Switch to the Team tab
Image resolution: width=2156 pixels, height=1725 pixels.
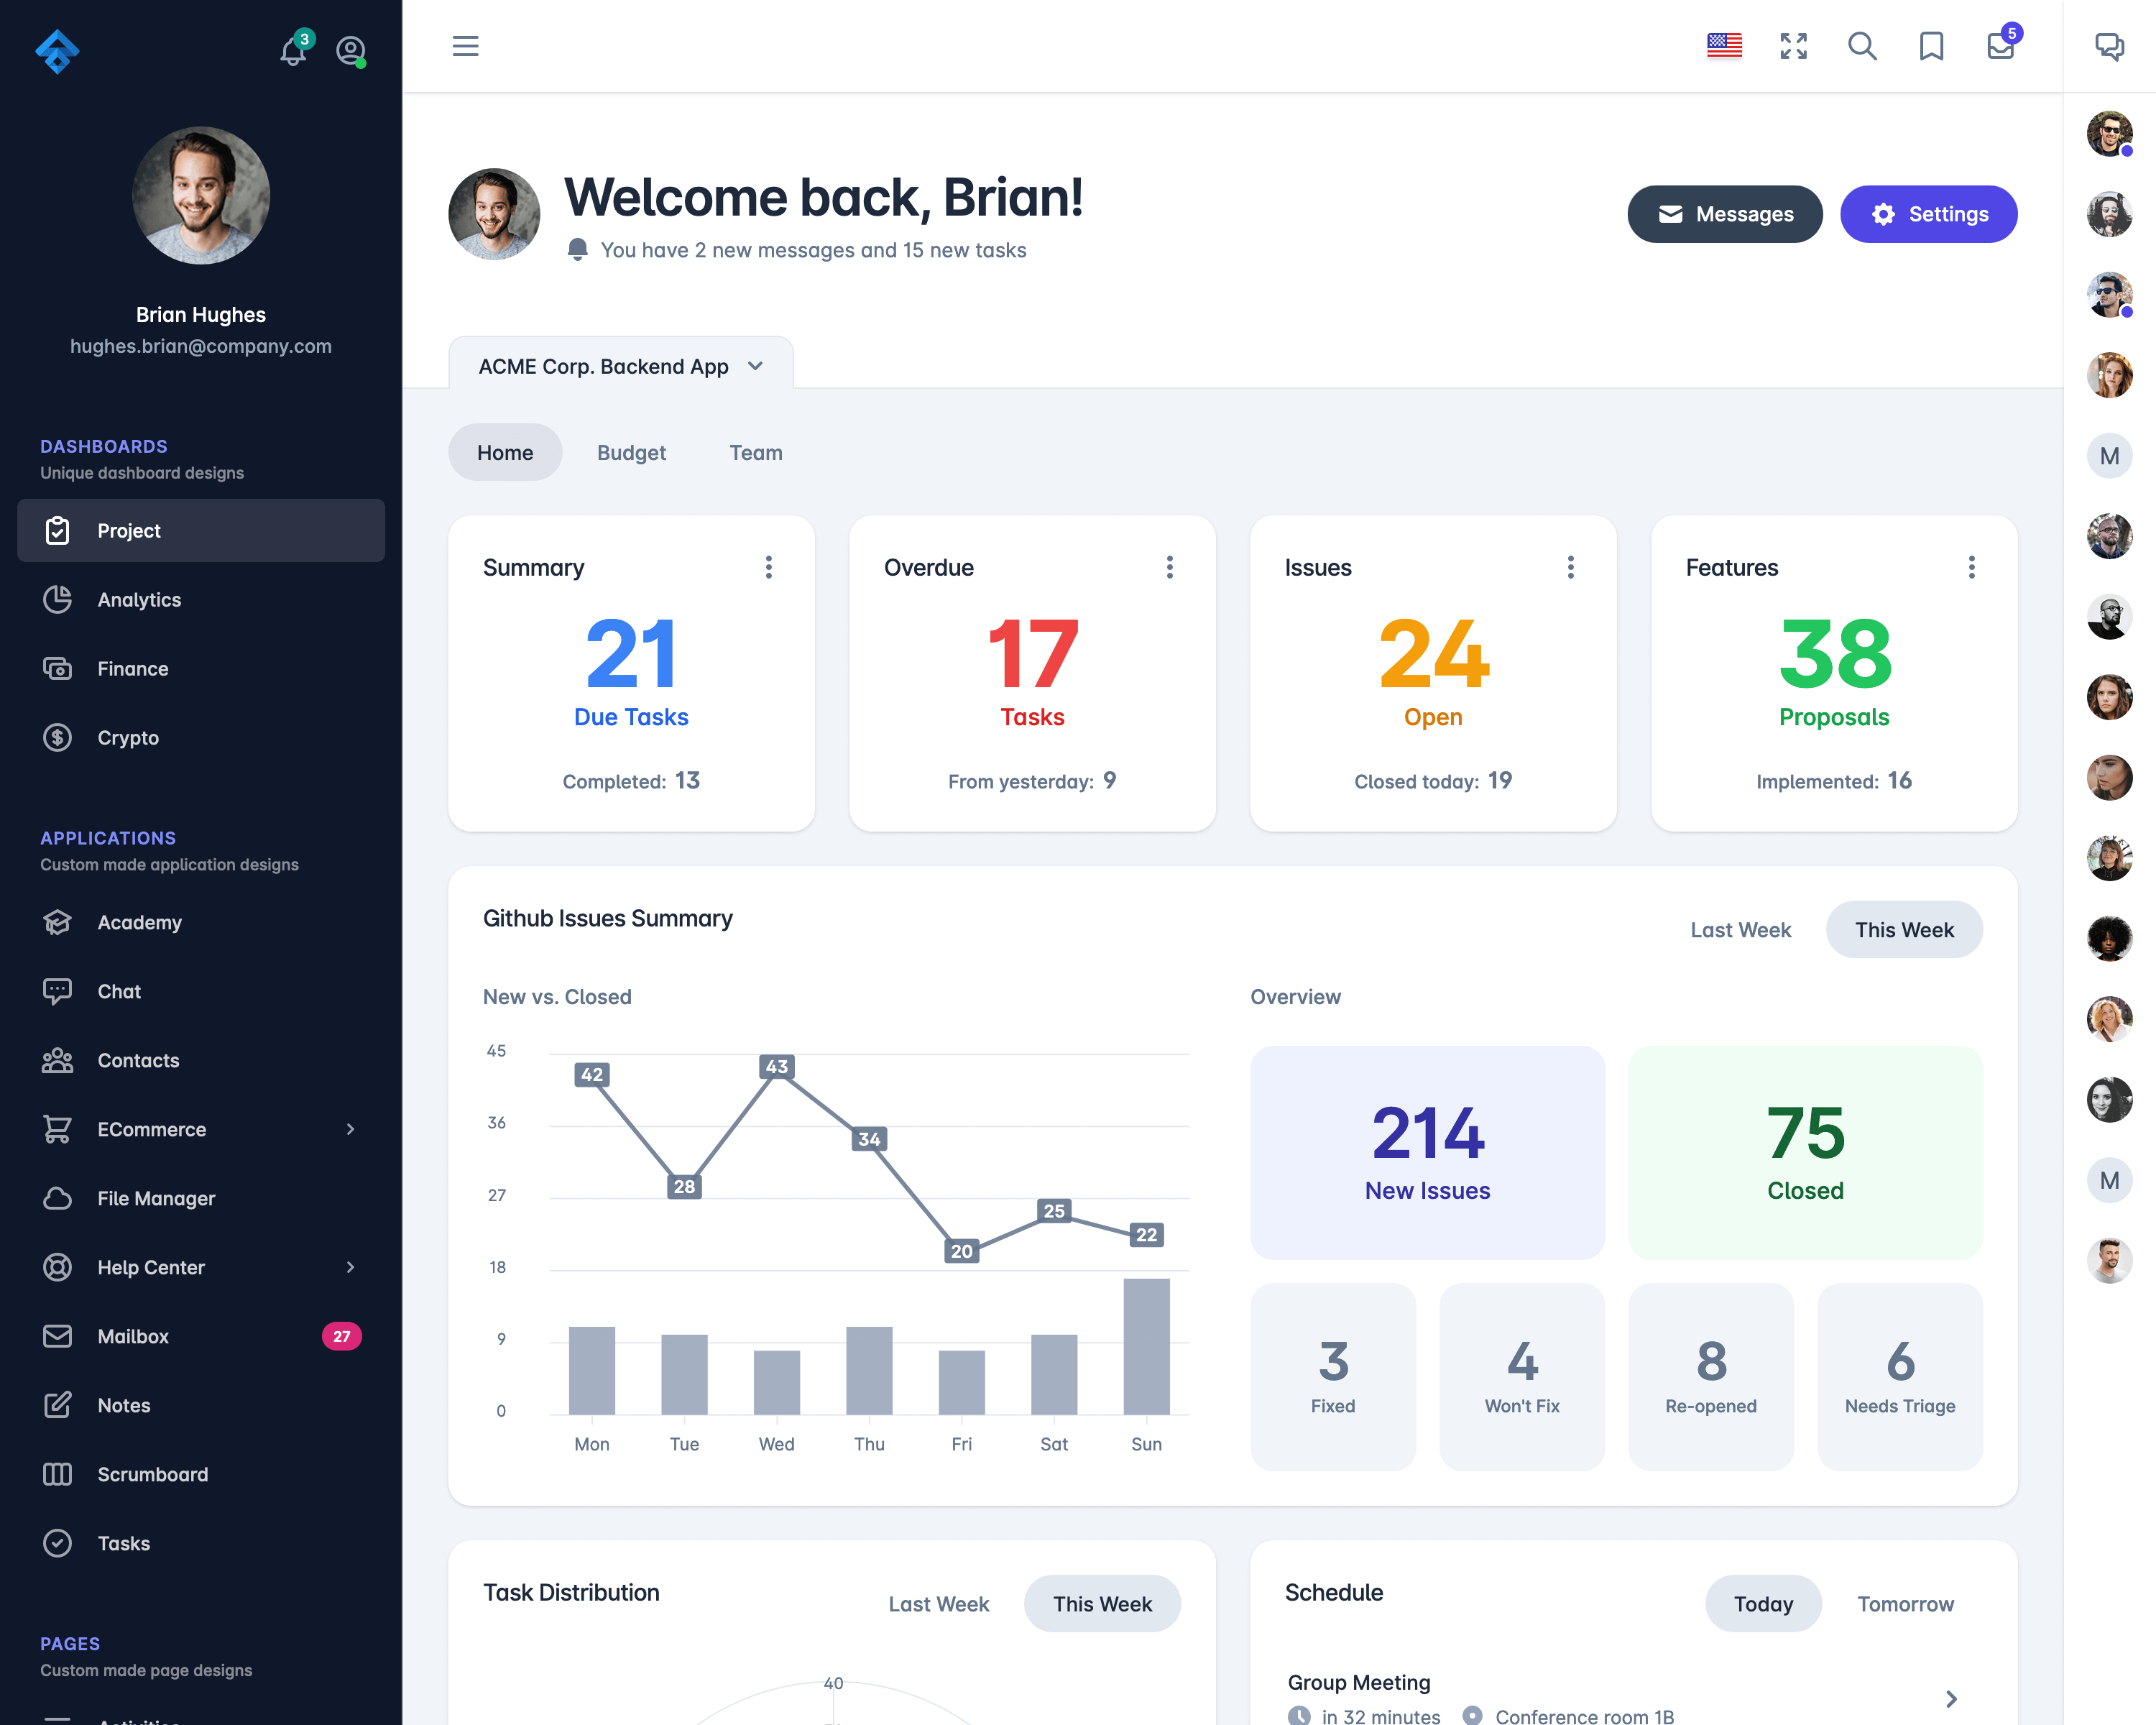(x=757, y=452)
